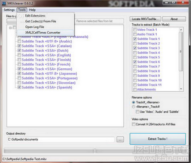Select the Track#_<filename> radio option

[x=133, y=102]
